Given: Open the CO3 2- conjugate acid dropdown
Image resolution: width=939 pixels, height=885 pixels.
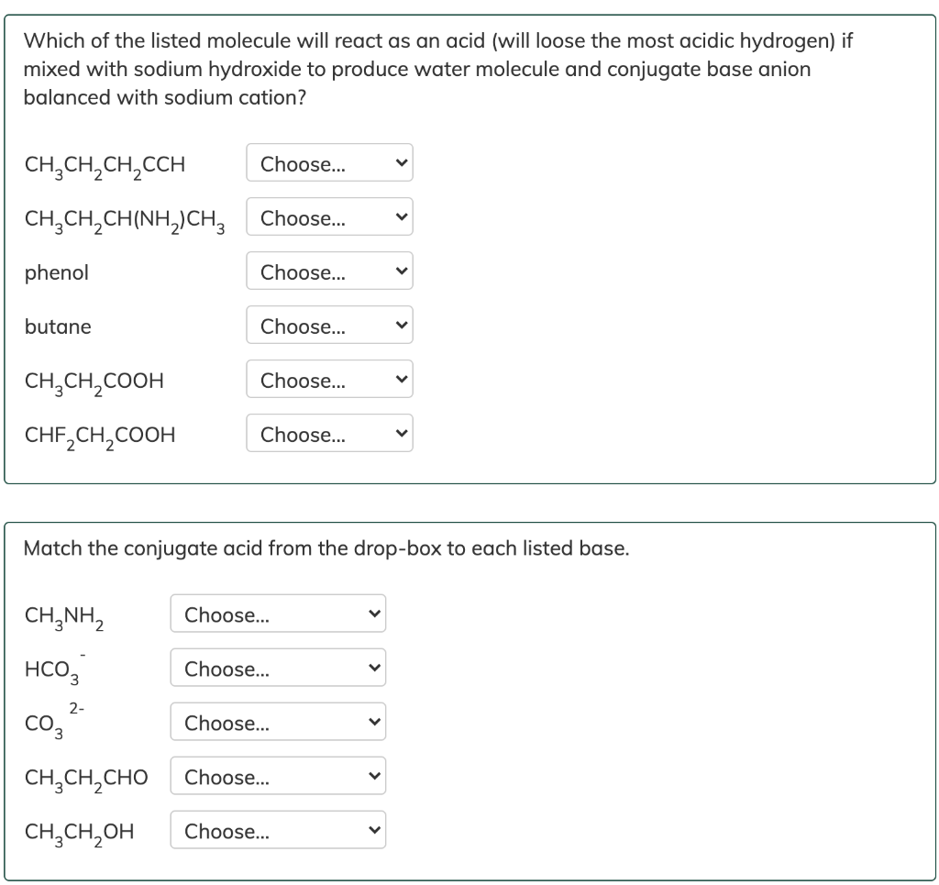Looking at the screenshot, I should (278, 722).
